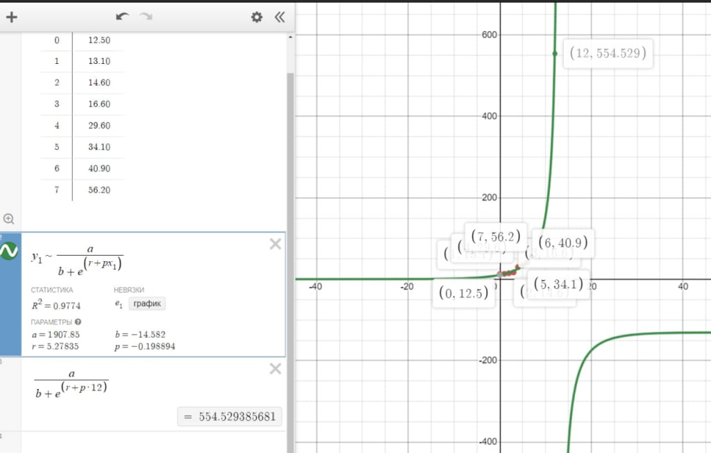Select the table cell containing 56.20
This screenshot has width=711, height=453.
pos(99,190)
